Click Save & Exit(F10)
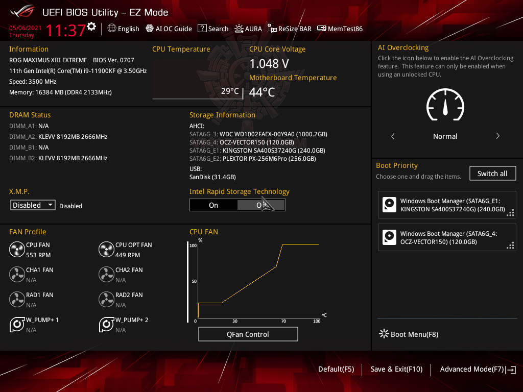 point(396,369)
